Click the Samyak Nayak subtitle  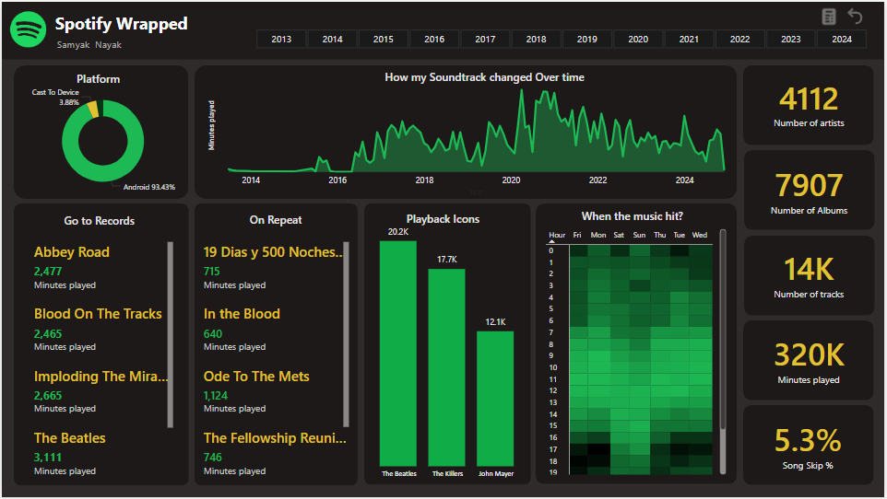click(89, 44)
